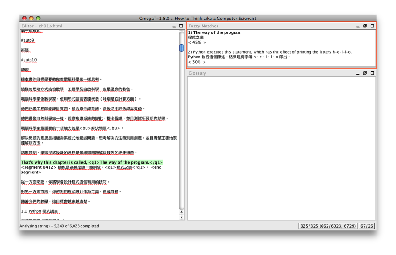Maximize the Editor panel
The image size is (396, 255).
pos(181,26)
